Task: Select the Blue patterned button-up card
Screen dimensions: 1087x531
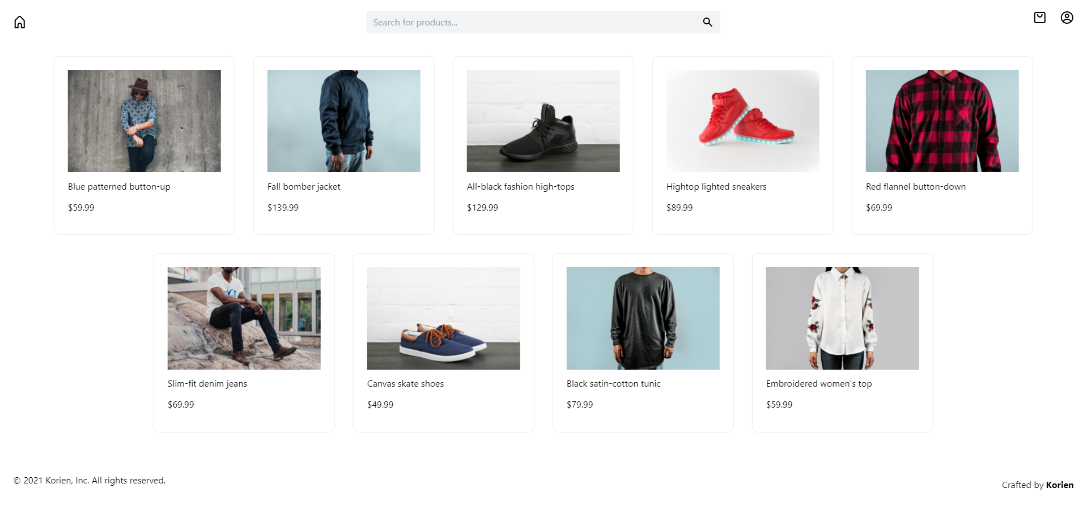Action: (x=144, y=145)
